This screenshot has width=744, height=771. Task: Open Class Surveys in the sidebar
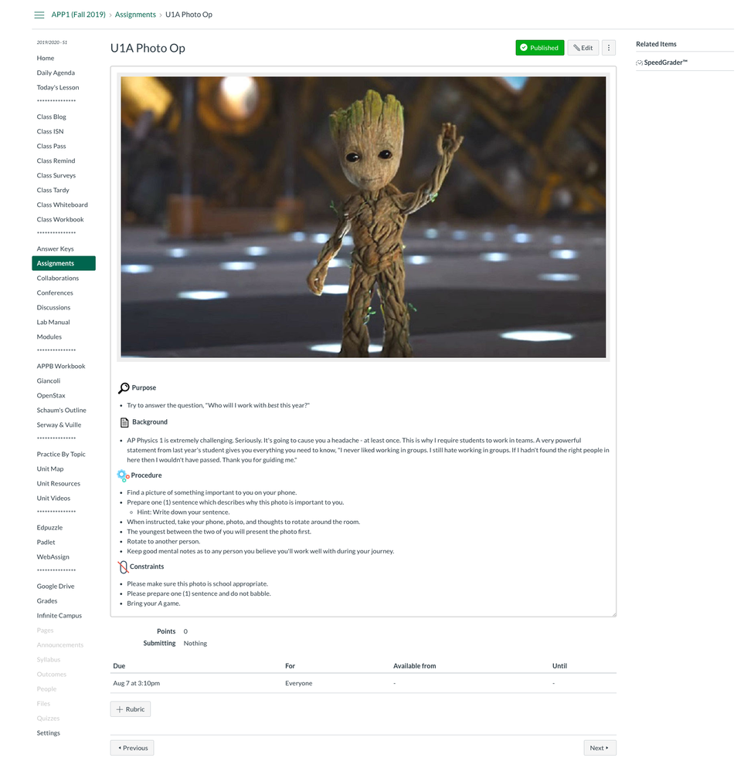point(56,175)
